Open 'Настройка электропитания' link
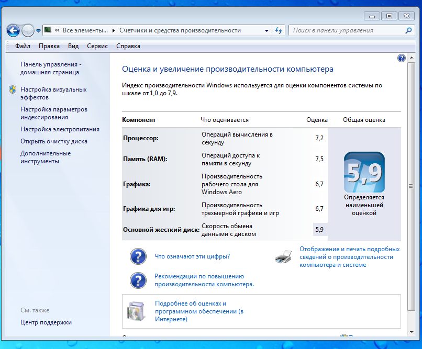 [60, 129]
